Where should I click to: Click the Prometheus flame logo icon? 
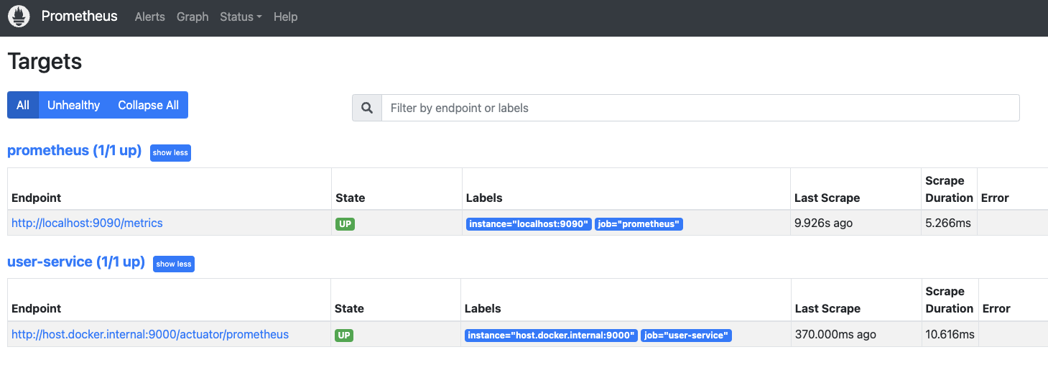point(19,17)
